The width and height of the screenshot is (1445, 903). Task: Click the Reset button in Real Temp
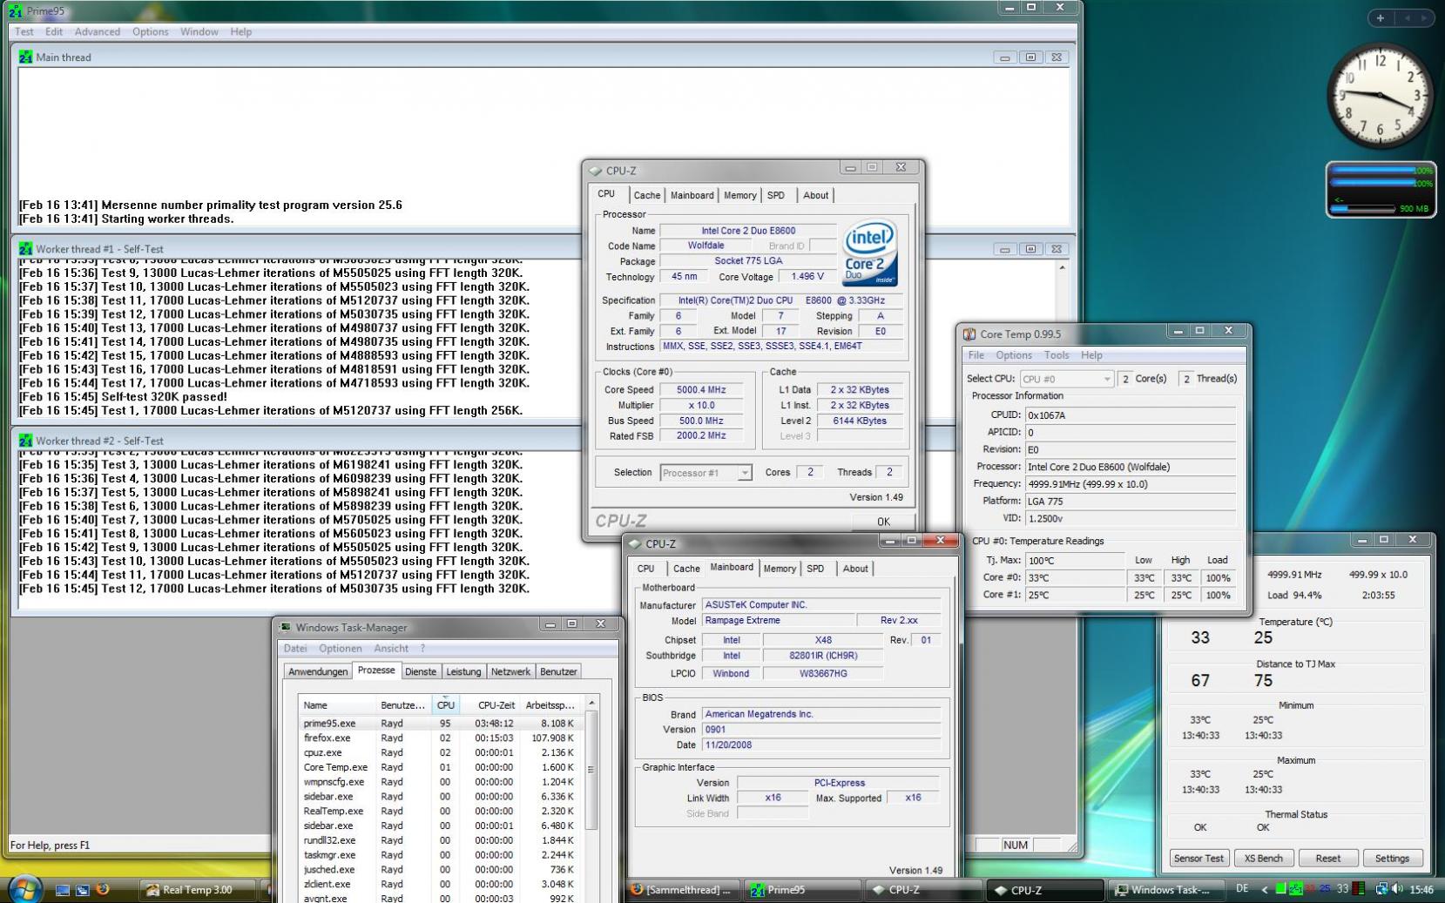(1327, 858)
